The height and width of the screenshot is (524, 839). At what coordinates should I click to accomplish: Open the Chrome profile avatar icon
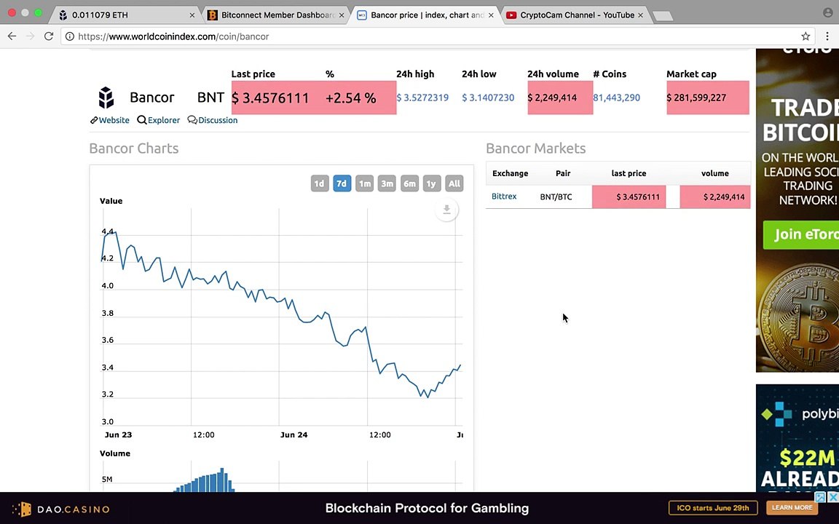(x=827, y=12)
